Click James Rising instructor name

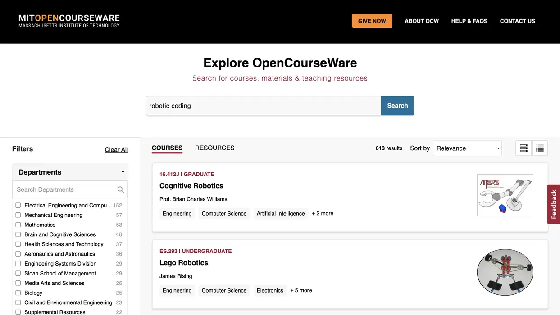176,276
